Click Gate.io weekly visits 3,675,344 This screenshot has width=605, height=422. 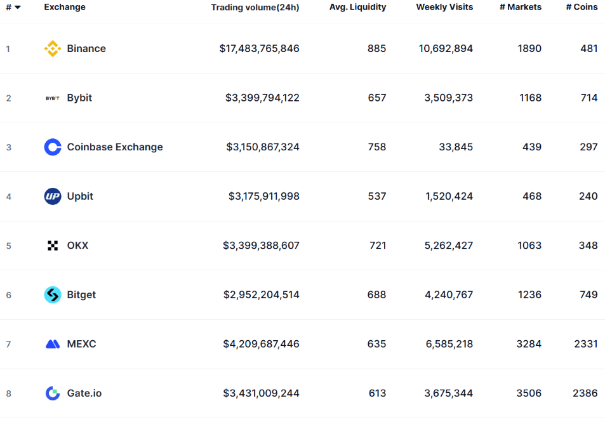coord(449,393)
